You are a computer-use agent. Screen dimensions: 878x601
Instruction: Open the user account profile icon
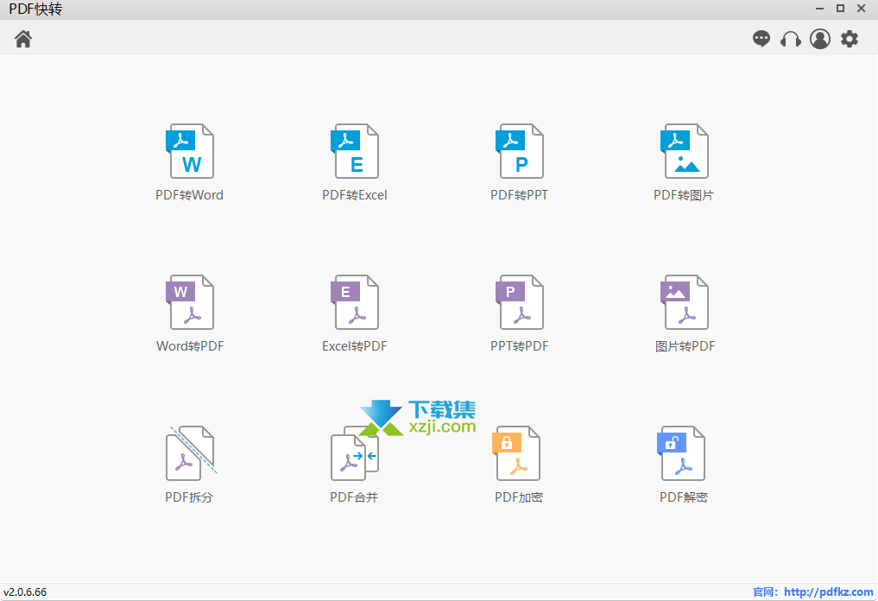click(820, 39)
